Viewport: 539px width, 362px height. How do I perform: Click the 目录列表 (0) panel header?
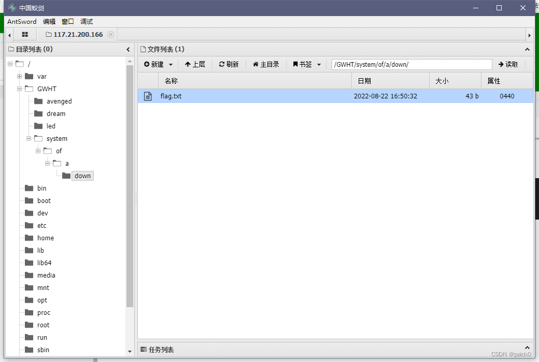[70, 49]
